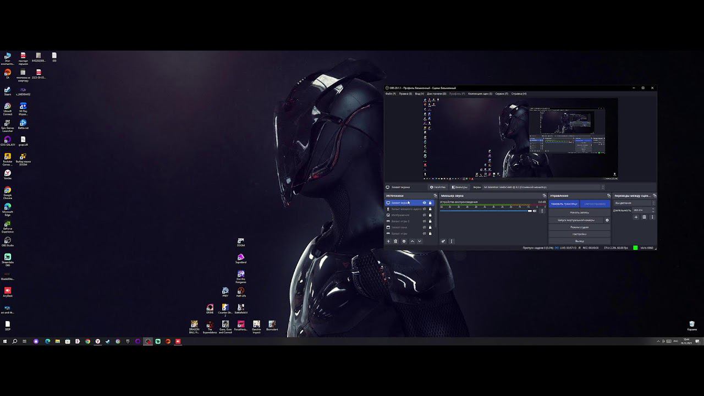This screenshot has height=396, width=704.
Task: Click the Start Recording button
Action: [580, 212]
